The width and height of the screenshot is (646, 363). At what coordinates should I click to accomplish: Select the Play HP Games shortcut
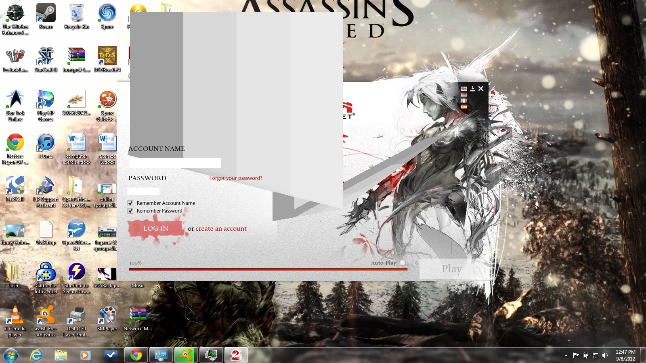46,105
